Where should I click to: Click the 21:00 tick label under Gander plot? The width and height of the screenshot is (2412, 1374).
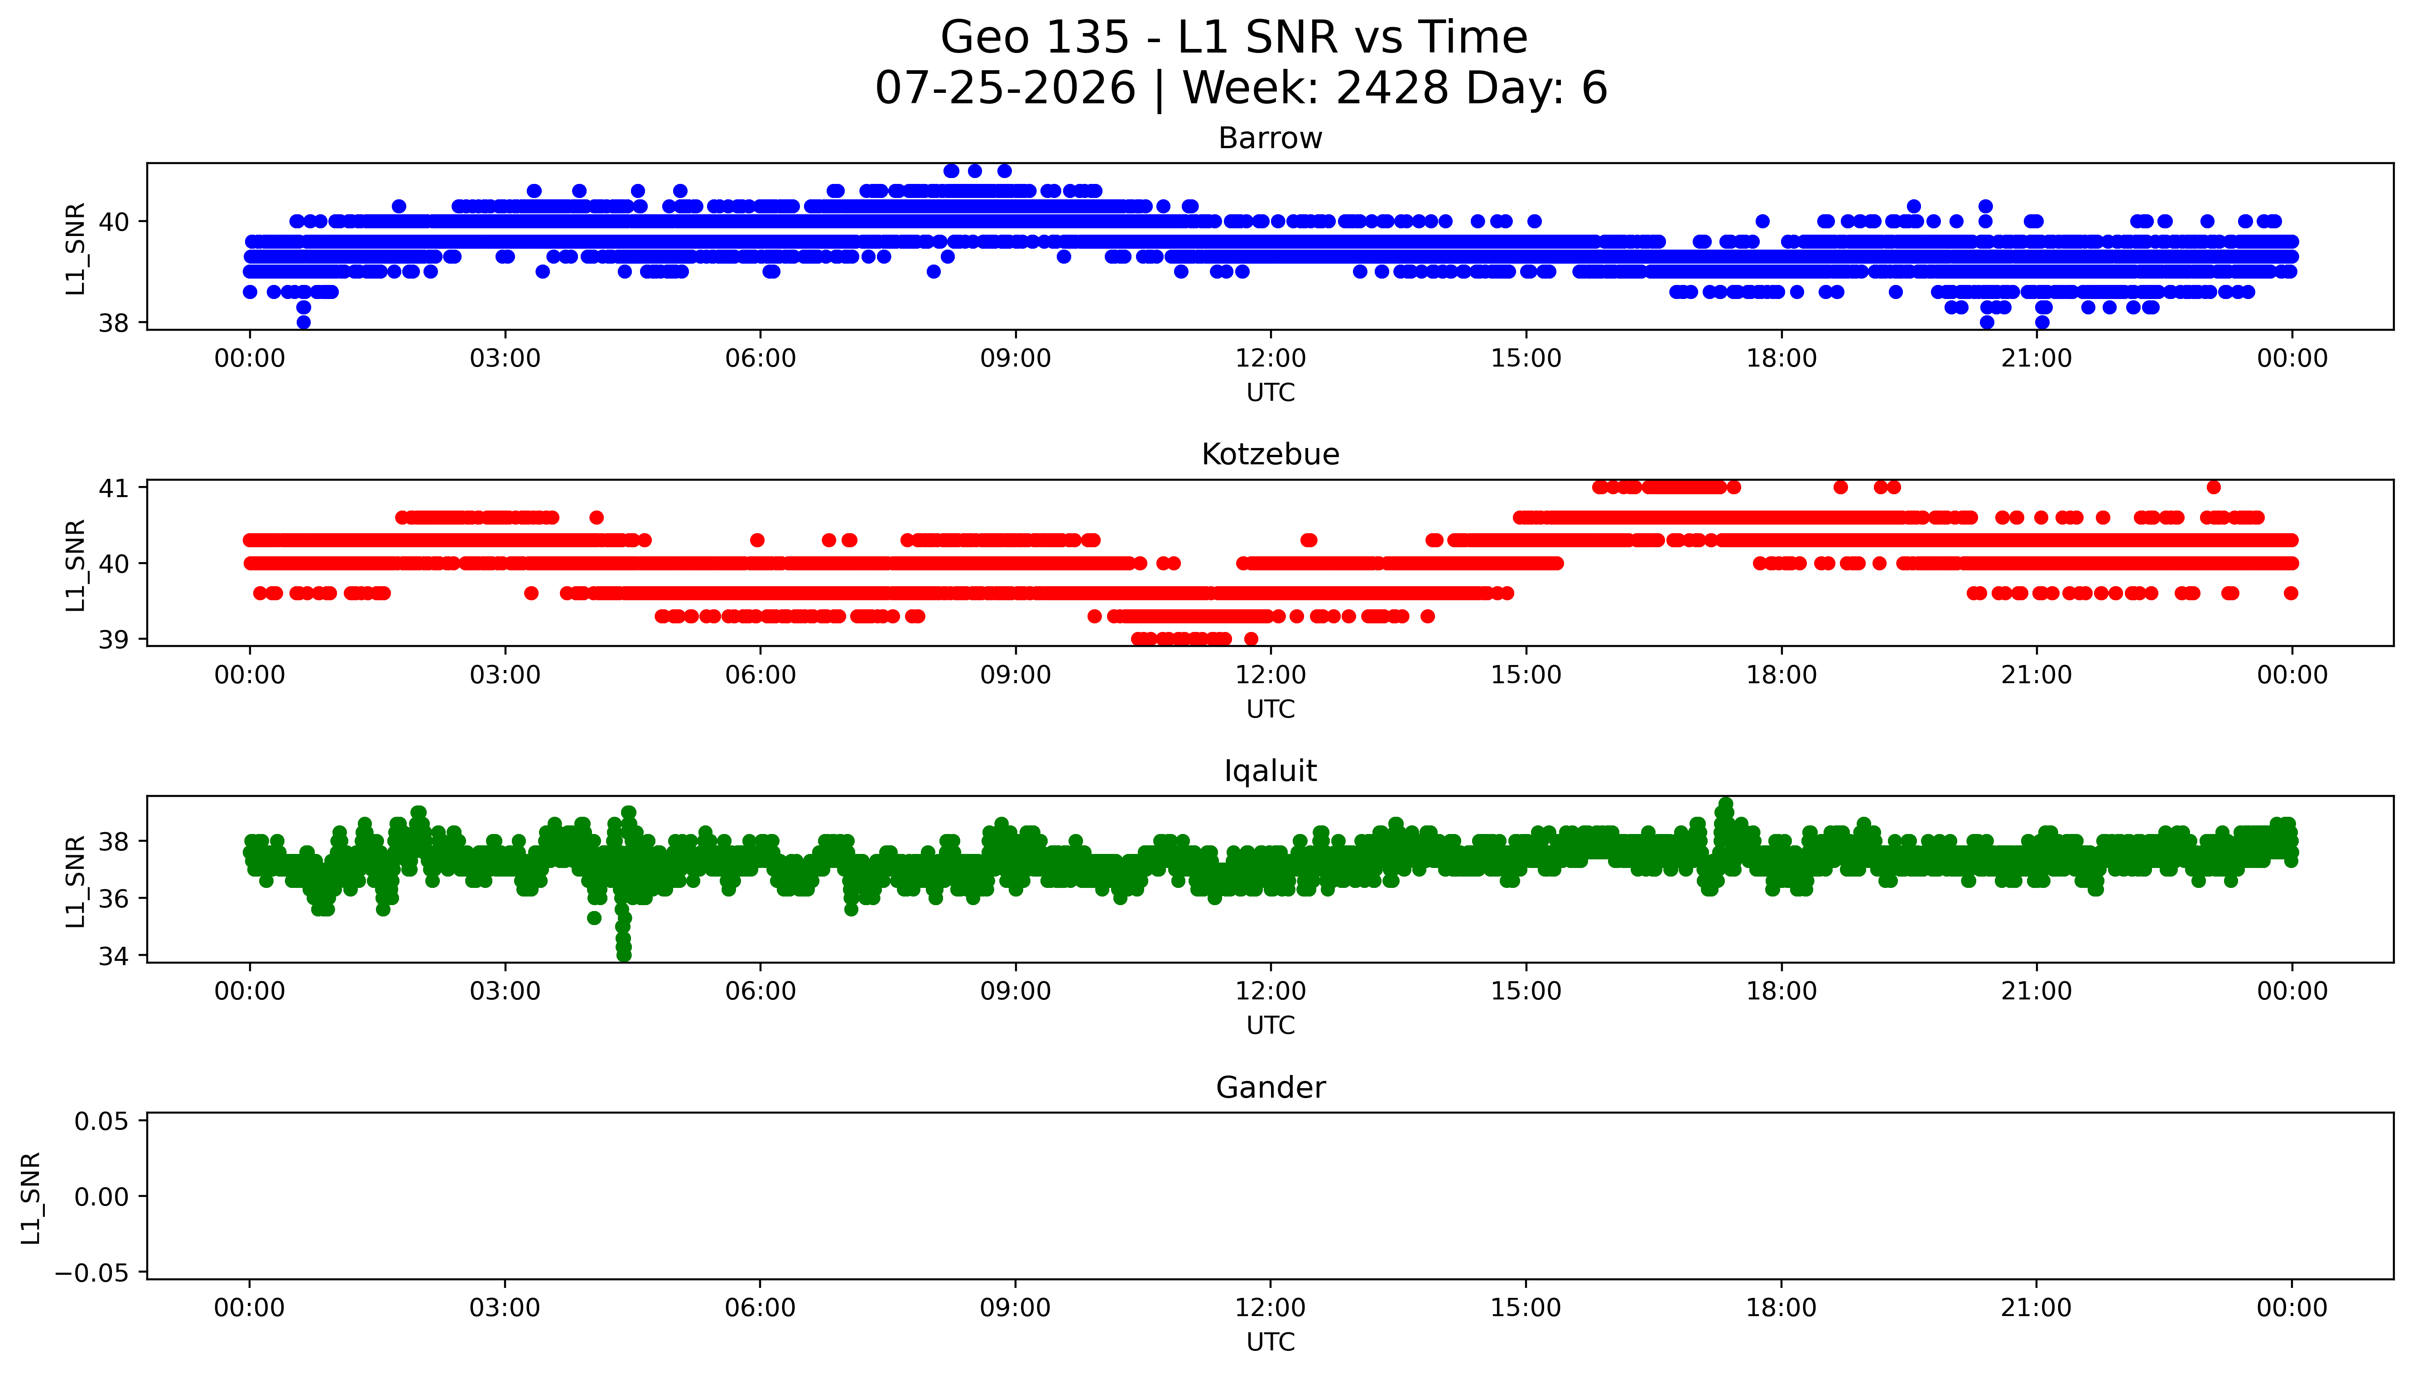(x=2036, y=1308)
